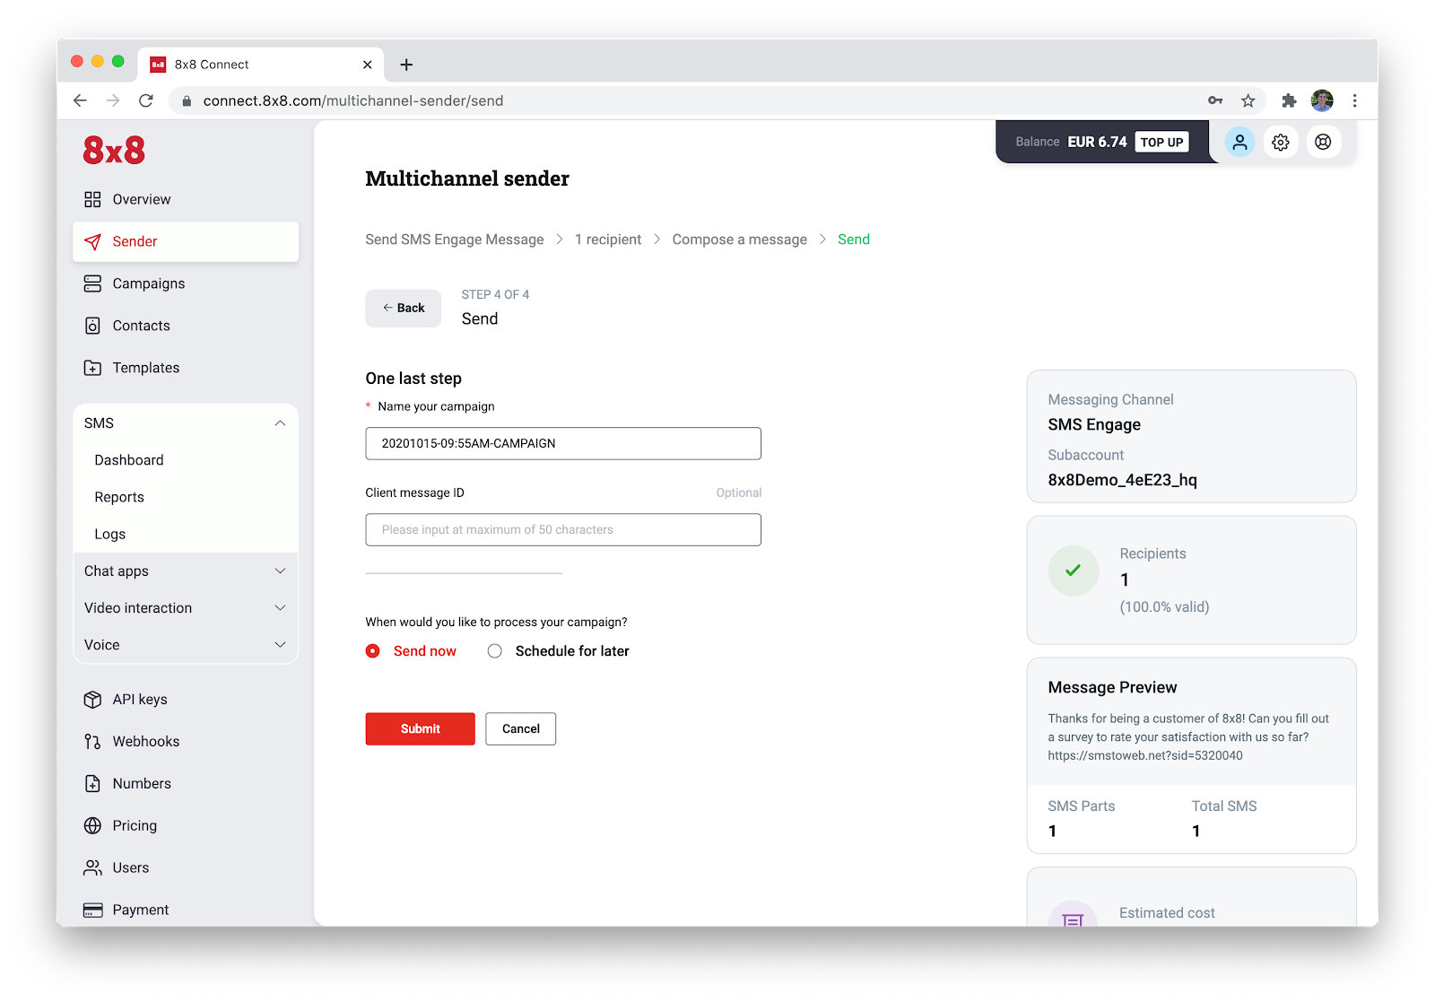Expand the Chat apps section
The image size is (1435, 1002).
186,571
